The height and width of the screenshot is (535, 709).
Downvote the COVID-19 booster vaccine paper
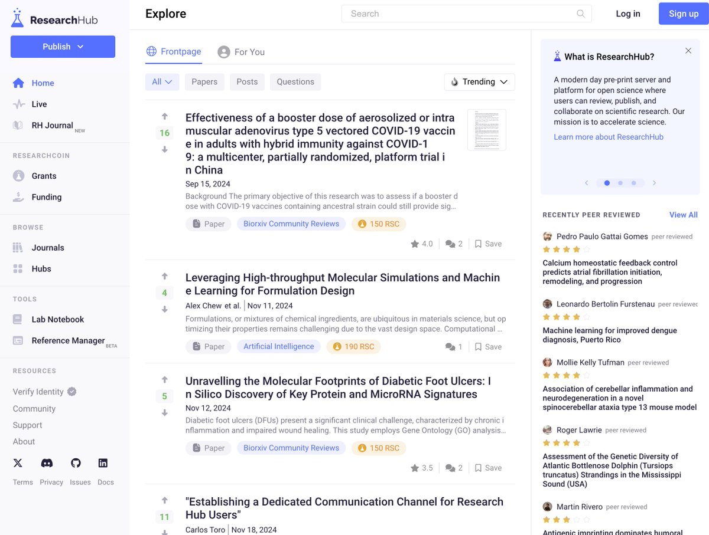(x=165, y=150)
